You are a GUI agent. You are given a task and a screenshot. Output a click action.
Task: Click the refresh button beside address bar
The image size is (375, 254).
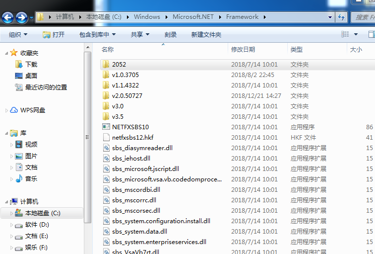pos(341,17)
